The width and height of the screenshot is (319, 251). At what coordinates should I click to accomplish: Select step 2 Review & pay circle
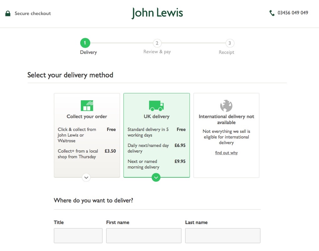click(157, 43)
